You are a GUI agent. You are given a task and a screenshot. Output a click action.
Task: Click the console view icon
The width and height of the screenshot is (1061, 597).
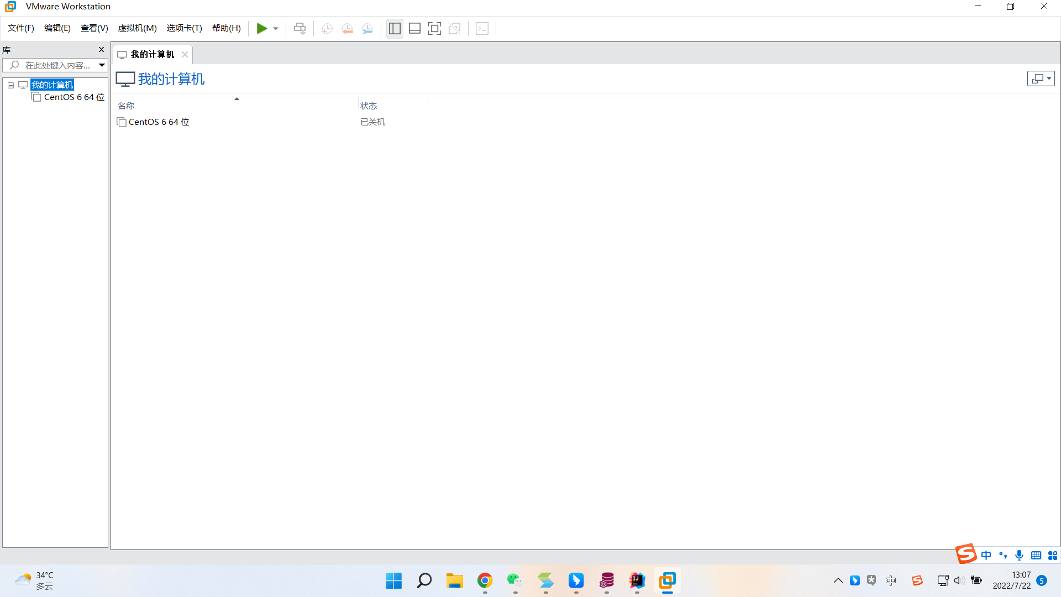pos(482,29)
